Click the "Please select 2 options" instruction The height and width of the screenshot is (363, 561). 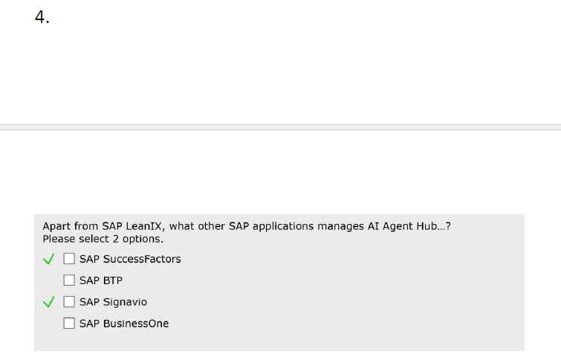coord(103,240)
